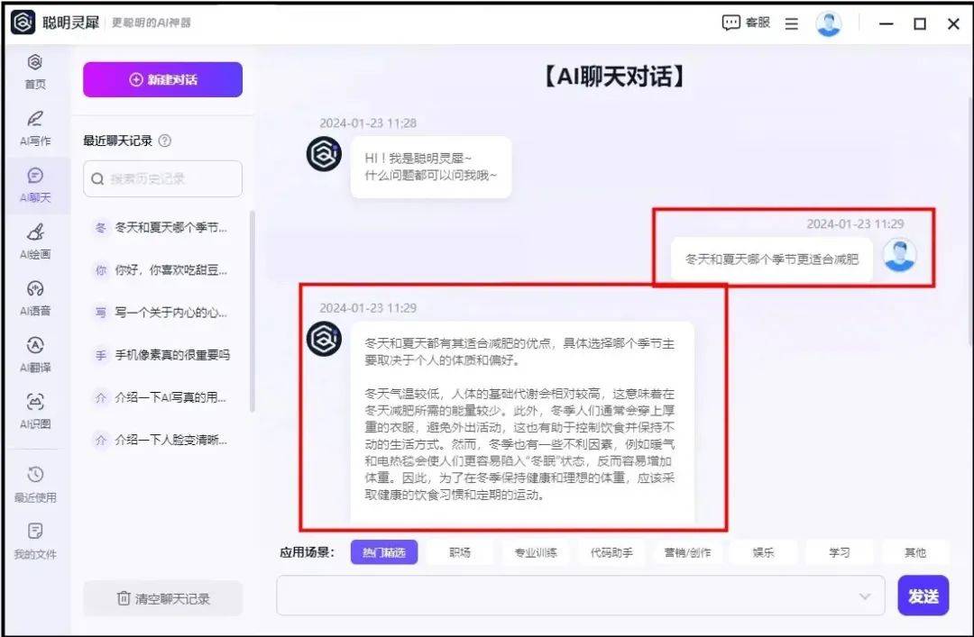Viewport: 974px width, 637px height.
Task: Click the conversation area scrollbar on right
Action: click(x=970, y=221)
